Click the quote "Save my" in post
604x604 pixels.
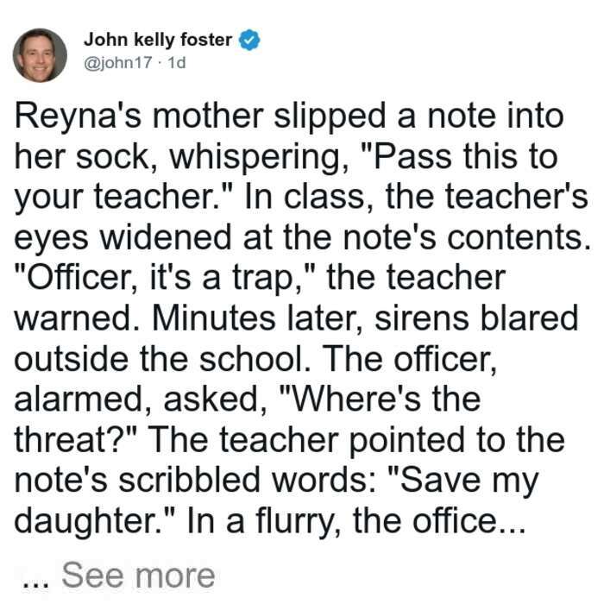[x=464, y=481]
